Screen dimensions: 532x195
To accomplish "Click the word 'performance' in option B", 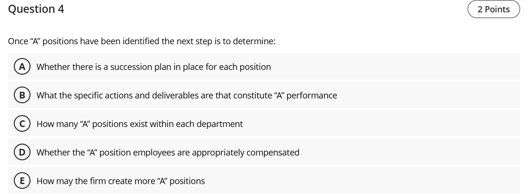I will coord(312,95).
